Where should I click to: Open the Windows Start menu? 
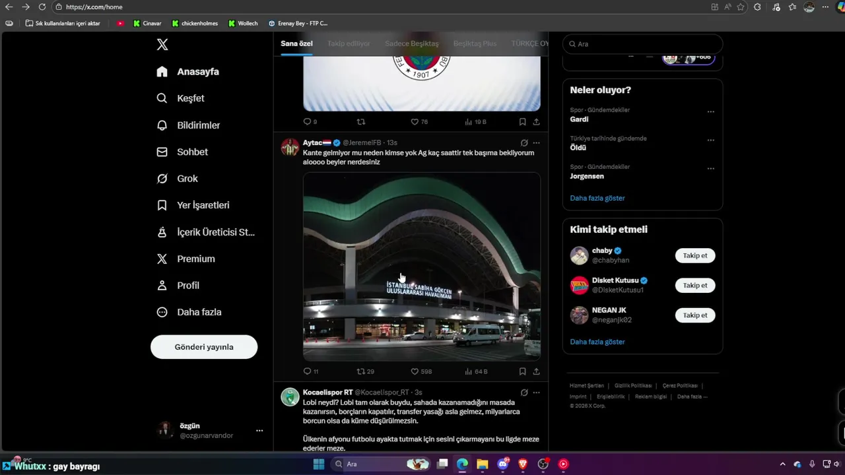(319, 464)
